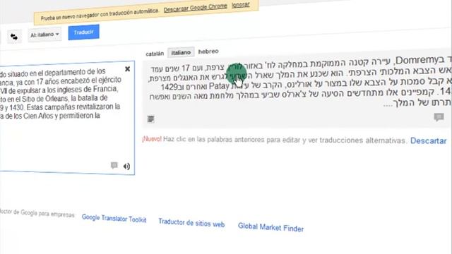Click the word Domremy in the translation

coord(417,60)
